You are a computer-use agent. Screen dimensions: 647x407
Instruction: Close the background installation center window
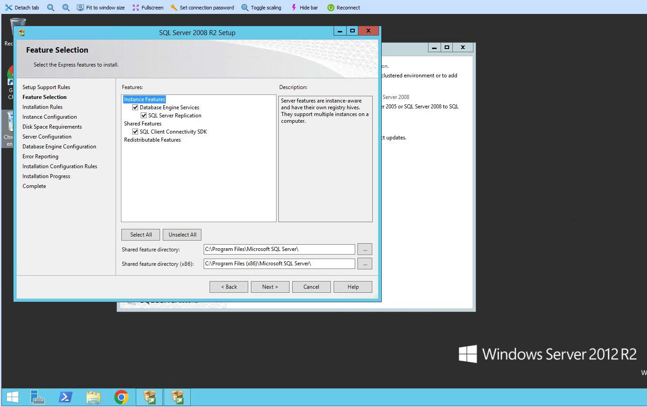(463, 48)
